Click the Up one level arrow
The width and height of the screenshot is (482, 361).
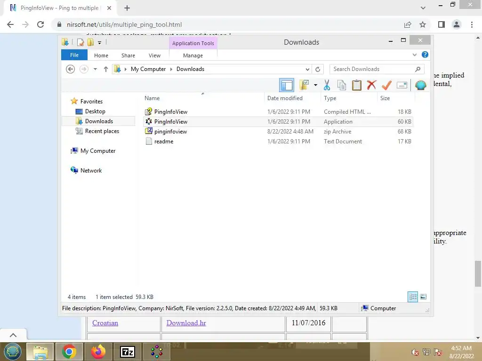click(106, 69)
